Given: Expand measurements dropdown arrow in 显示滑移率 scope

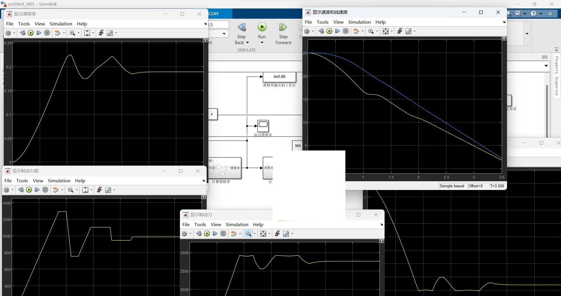Looking at the screenshot, I should point(116,33).
